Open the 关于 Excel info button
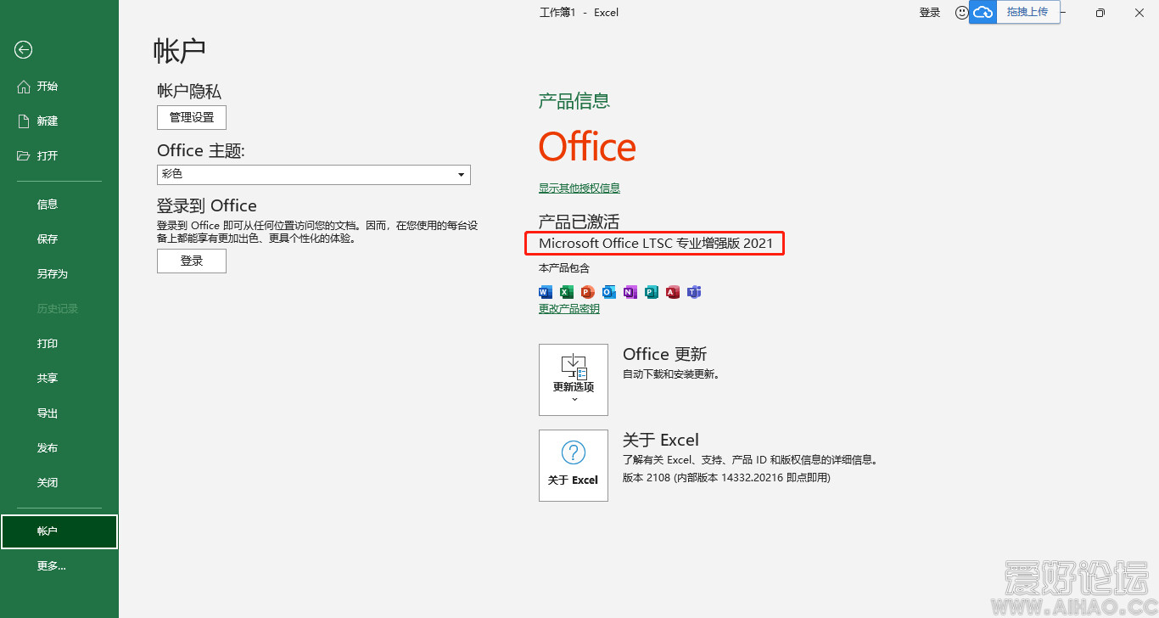Image resolution: width=1159 pixels, height=618 pixels. point(574,465)
